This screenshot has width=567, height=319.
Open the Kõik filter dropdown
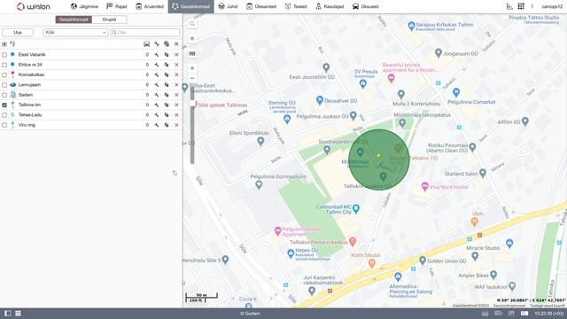75,33
